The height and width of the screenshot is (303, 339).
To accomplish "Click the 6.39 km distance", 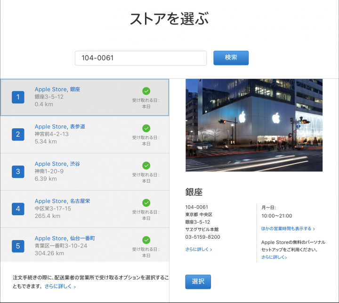I will pyautogui.click(x=46, y=179).
